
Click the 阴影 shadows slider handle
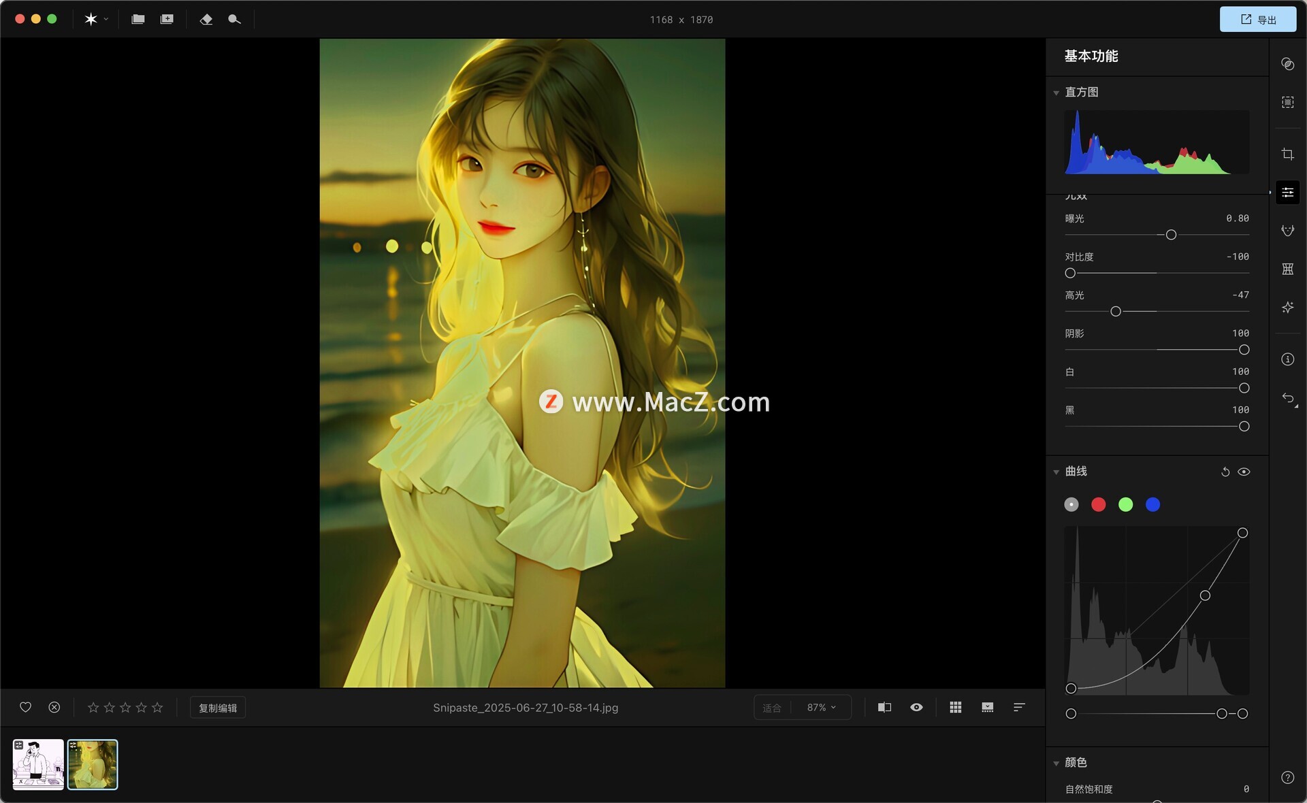(1244, 350)
